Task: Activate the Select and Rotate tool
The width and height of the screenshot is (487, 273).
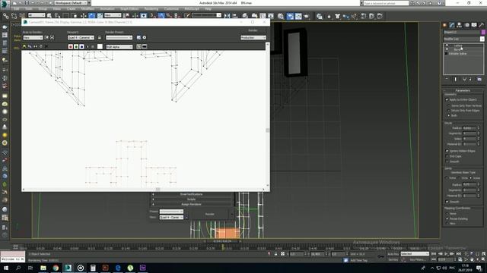Action: 92,16
